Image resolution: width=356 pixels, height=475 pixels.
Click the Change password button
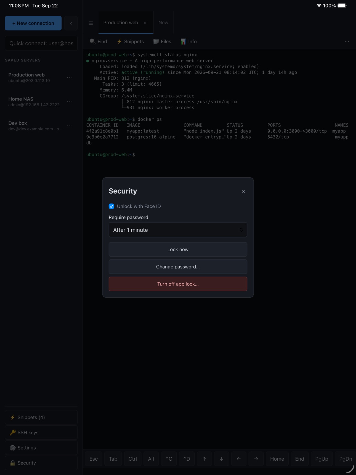(178, 267)
